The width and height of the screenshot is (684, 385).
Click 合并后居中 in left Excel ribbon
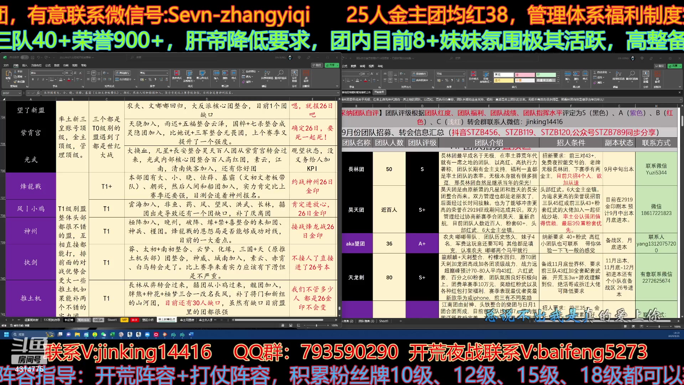coord(123,79)
